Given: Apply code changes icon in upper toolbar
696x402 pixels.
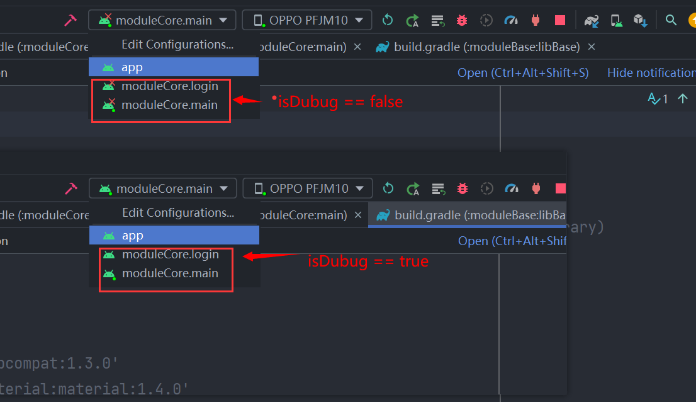Looking at the screenshot, I should [437, 20].
